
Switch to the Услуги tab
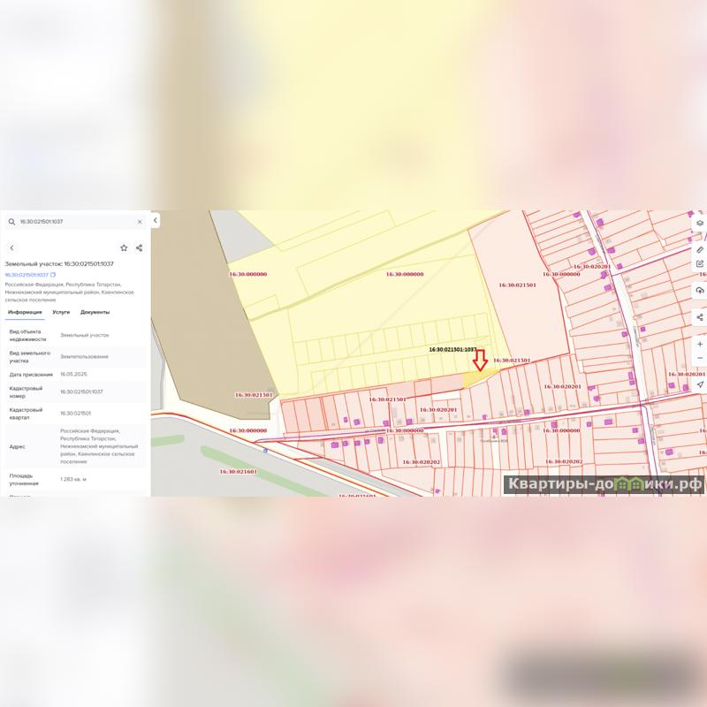click(61, 312)
